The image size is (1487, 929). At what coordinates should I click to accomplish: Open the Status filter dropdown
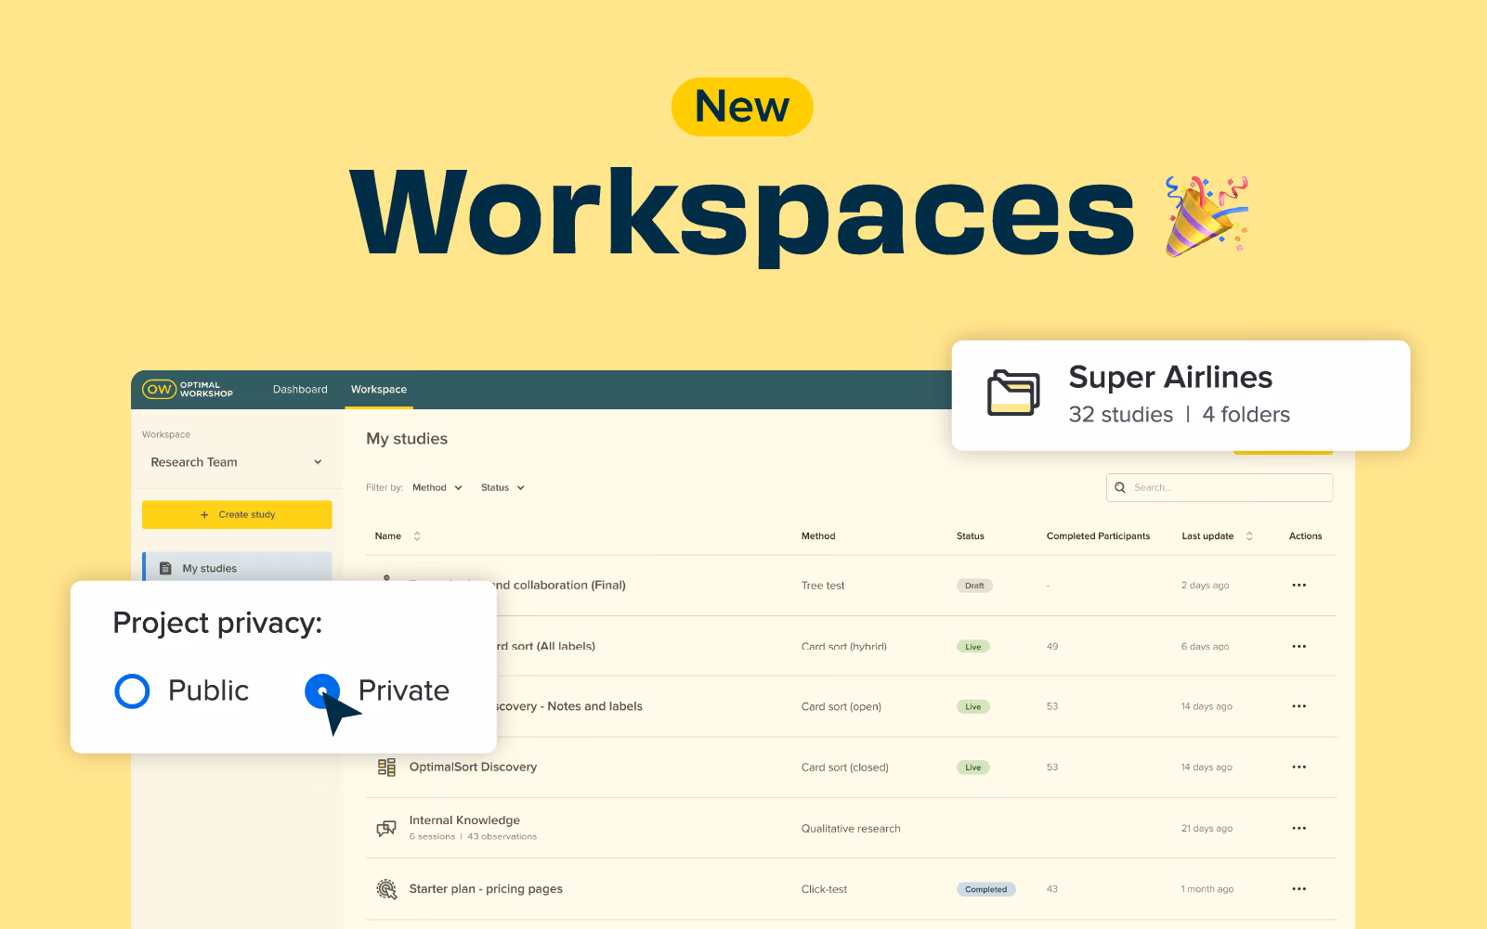[x=502, y=488]
